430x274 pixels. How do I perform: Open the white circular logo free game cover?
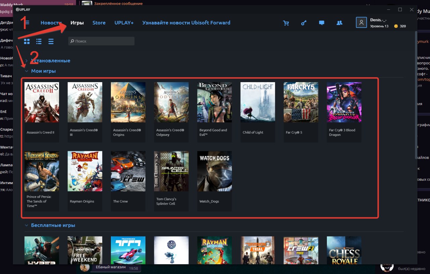point(171,250)
